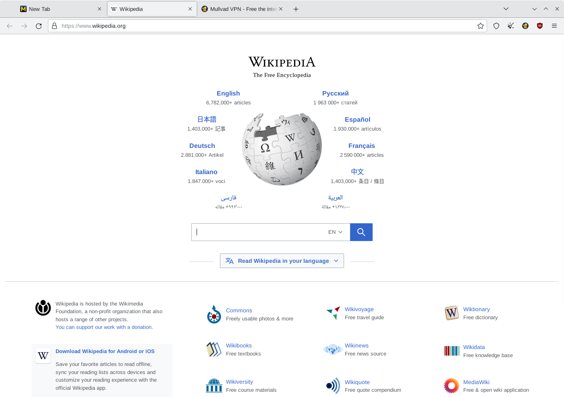Open the Wikivoyage project link
The width and height of the screenshot is (564, 397).
click(x=359, y=310)
